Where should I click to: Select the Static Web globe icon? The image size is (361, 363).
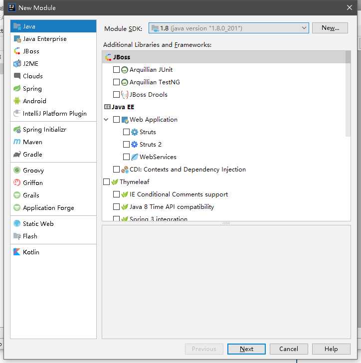tap(17, 223)
